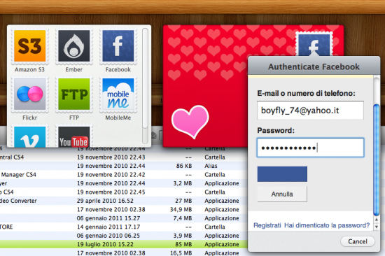This screenshot has width=385, height=256.
Task: Click the Annulla button
Action: point(282,194)
